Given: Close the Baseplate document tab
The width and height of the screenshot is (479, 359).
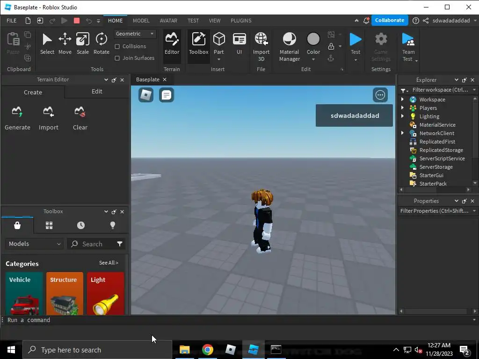Looking at the screenshot, I should (165, 79).
